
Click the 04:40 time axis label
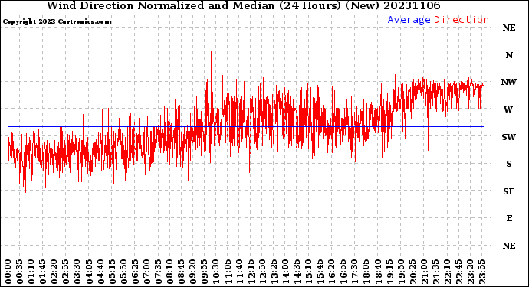click(x=100, y=272)
